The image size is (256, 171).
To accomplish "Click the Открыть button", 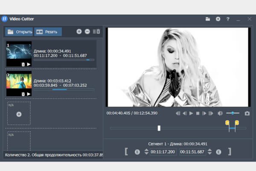I will coord(19,32).
